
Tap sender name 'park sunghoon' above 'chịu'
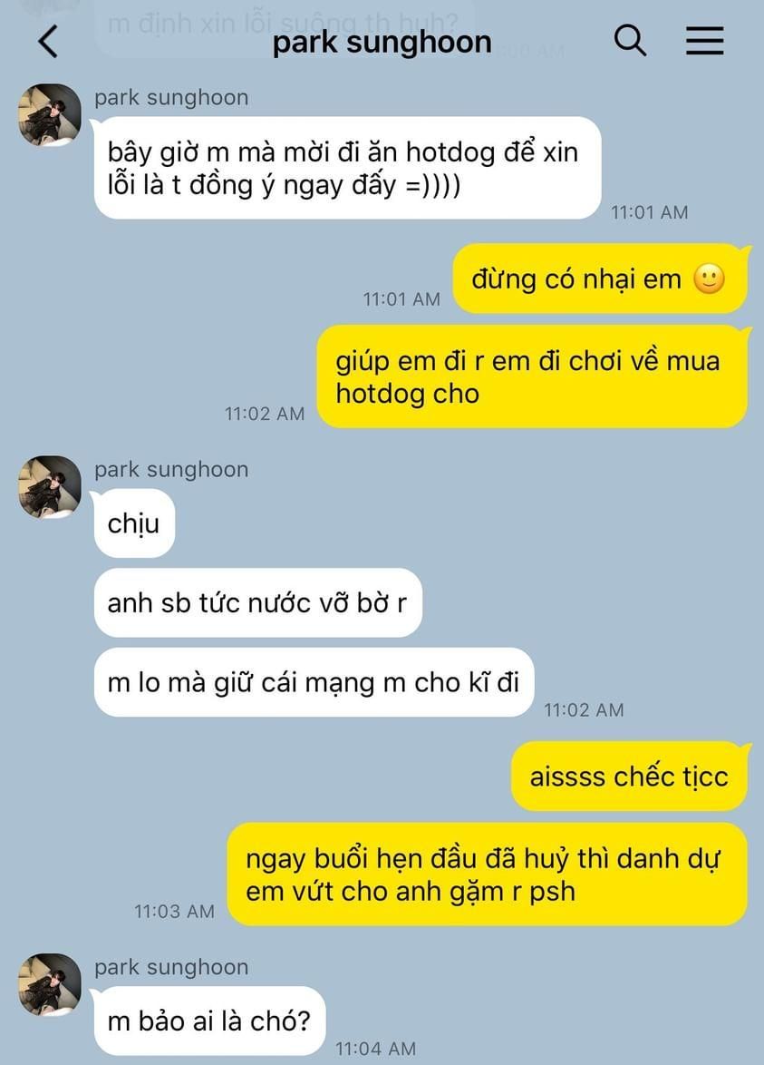(x=171, y=470)
